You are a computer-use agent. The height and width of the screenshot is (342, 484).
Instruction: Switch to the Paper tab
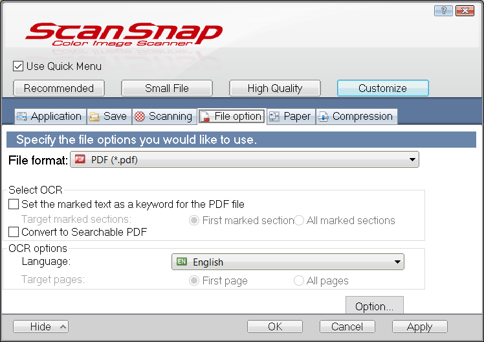coord(291,117)
